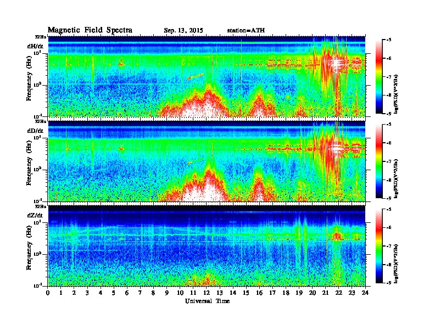This screenshot has width=435, height=336.
Task: Click the log(PSD) unit label beside dZ/dt color bar
Action: (x=397, y=264)
